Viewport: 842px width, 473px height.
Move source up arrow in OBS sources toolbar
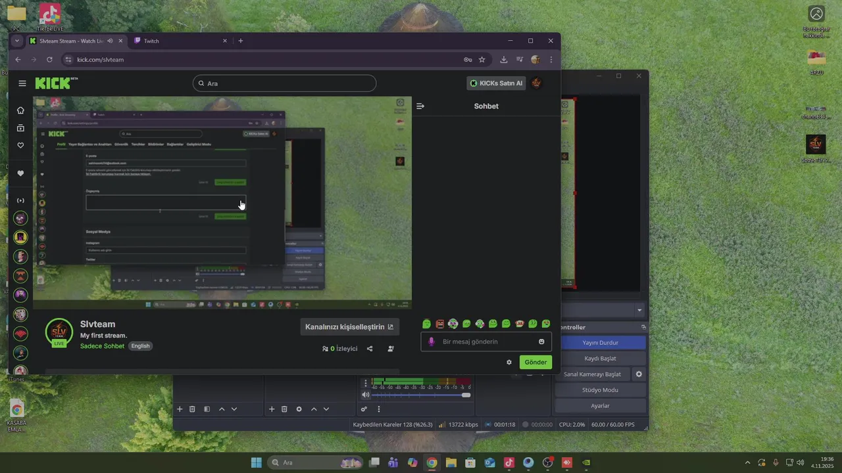[x=314, y=409]
